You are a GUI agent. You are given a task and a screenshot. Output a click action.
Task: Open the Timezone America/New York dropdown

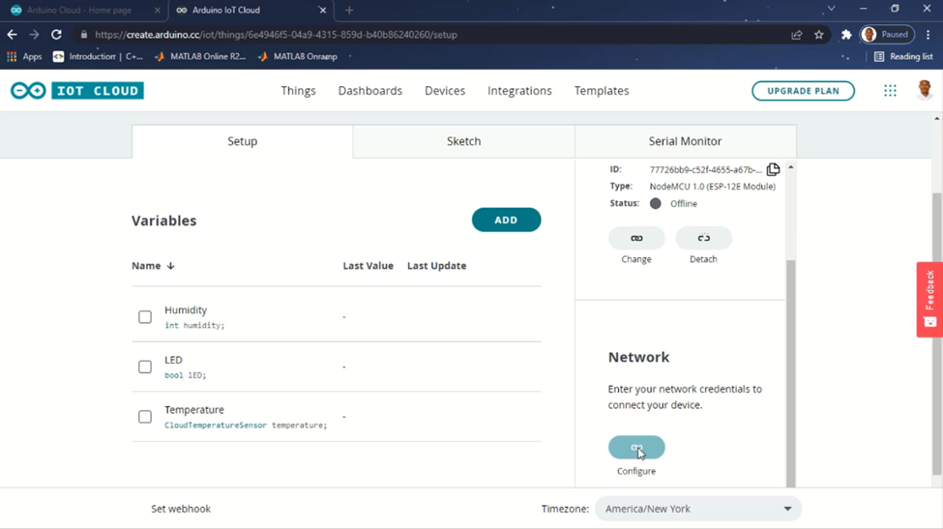(x=698, y=509)
